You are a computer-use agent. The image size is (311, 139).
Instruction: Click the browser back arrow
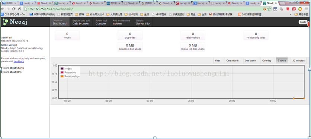pos(3,9)
